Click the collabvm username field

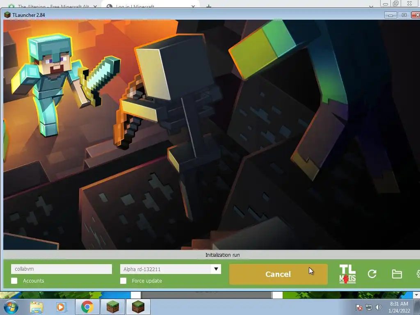click(62, 269)
